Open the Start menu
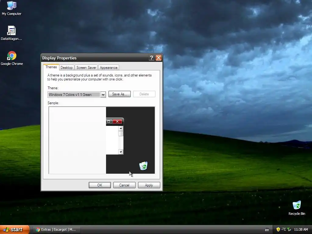 click(14, 229)
